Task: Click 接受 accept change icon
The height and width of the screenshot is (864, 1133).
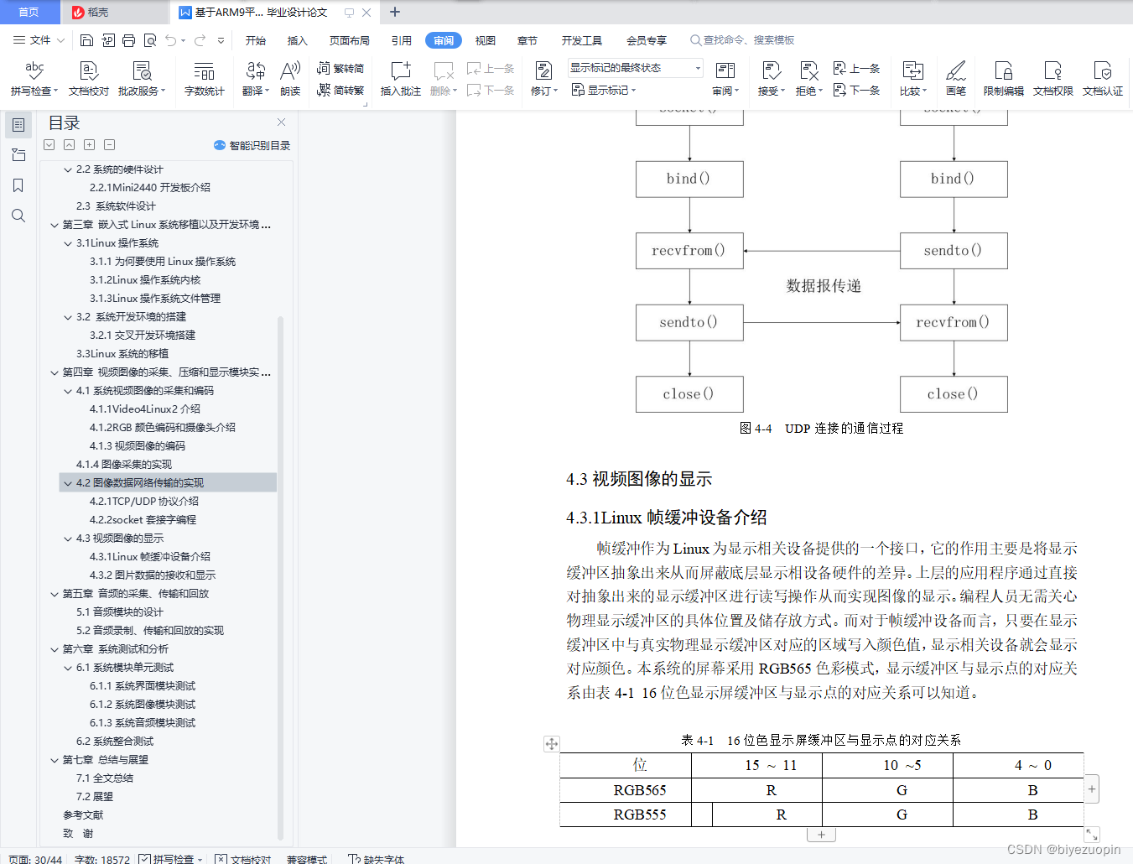Action: pyautogui.click(x=772, y=79)
